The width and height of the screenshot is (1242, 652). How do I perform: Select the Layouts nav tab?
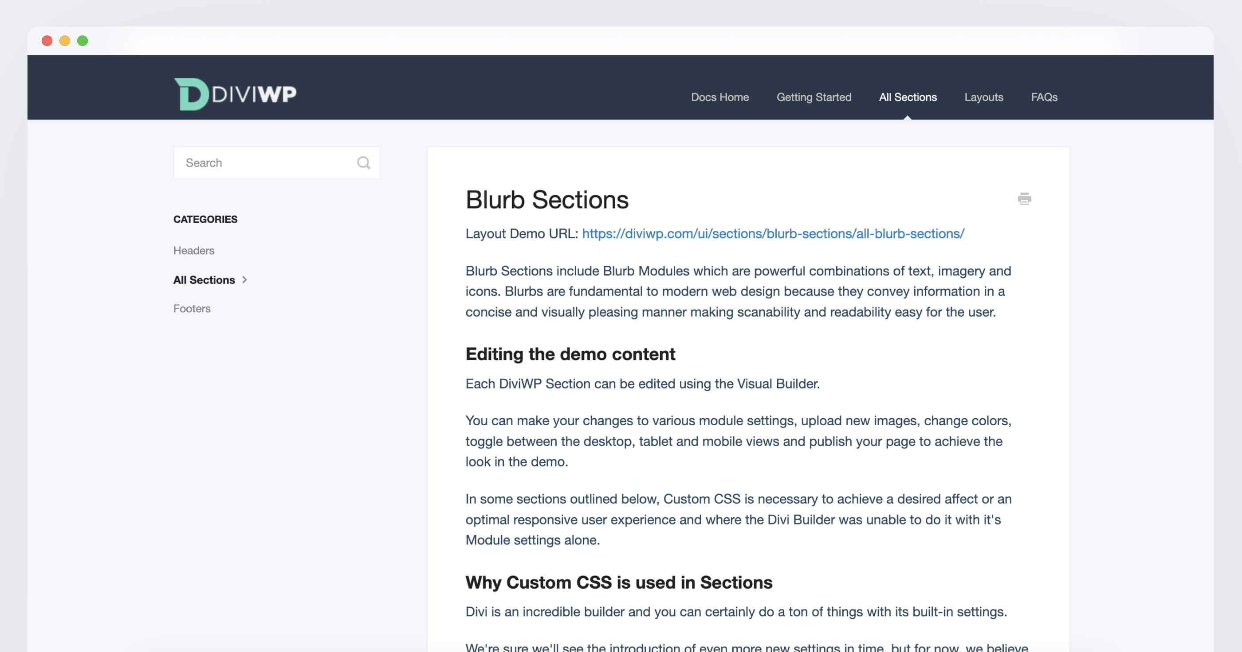pyautogui.click(x=984, y=97)
